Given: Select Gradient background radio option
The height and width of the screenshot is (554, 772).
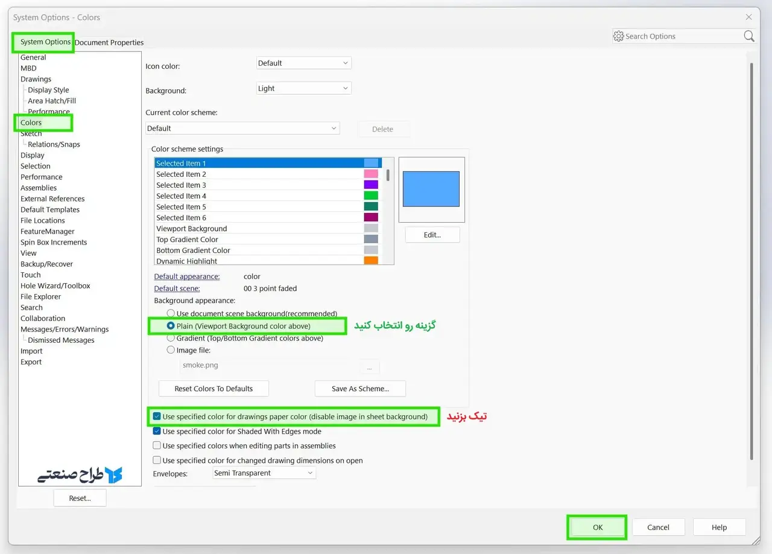Looking at the screenshot, I should pos(171,338).
